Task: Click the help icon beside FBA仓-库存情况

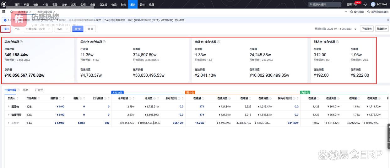Action: click(338, 42)
